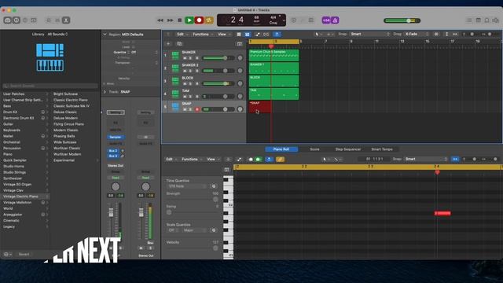Image resolution: width=503 pixels, height=283 pixels.
Task: Open the Snap dropdown set to Smart
Action: pos(370,34)
